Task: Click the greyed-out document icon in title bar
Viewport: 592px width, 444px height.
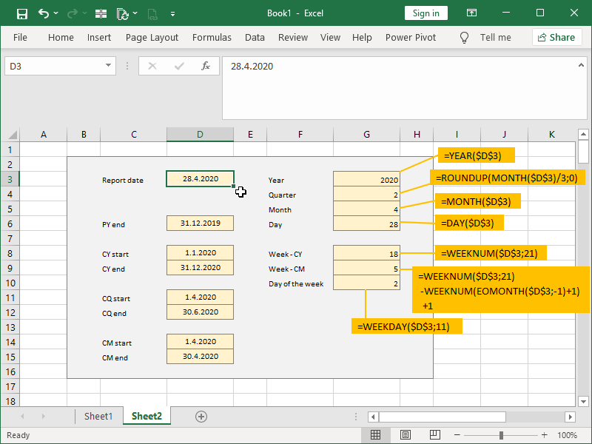Action: [x=152, y=14]
